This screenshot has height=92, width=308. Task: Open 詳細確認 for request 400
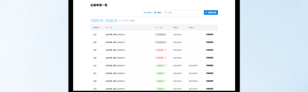(x=210, y=42)
